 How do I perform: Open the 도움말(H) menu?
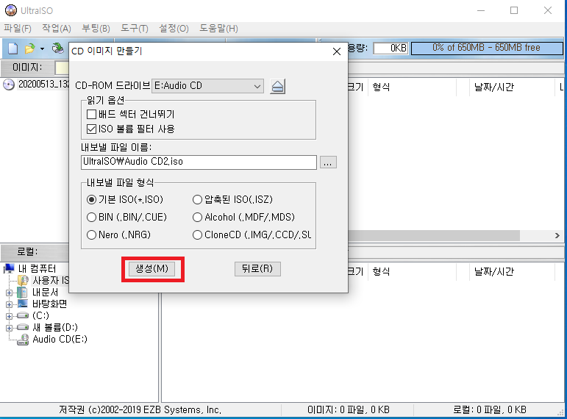click(x=218, y=28)
